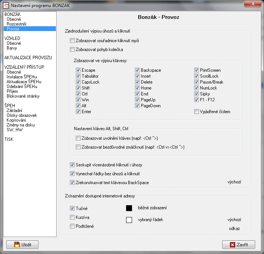
Task: Click the odkaz link
Action: 234,228
